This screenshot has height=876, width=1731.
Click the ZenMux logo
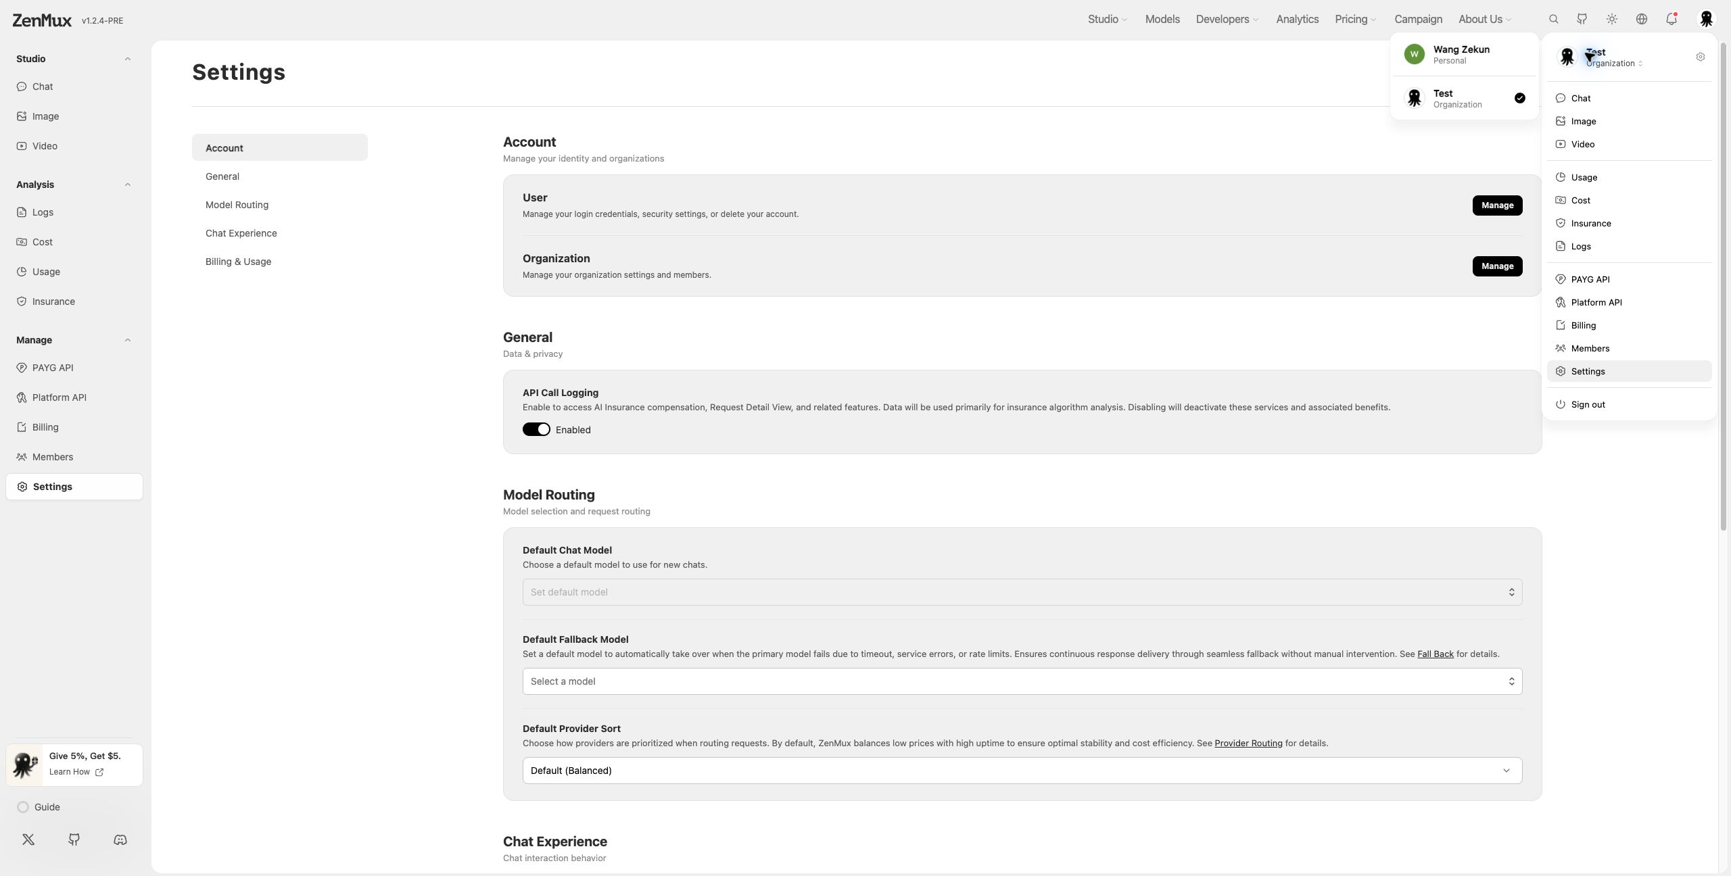42,20
